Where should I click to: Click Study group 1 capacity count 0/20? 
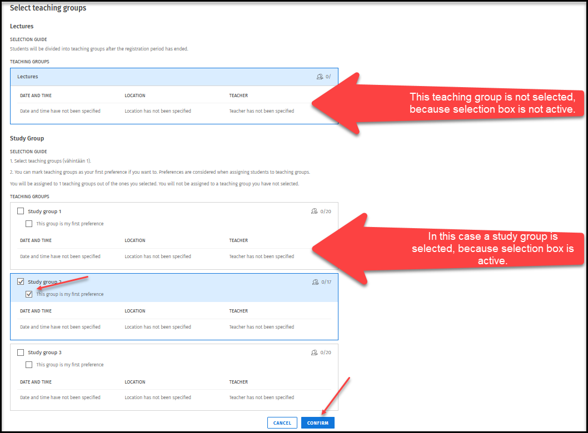click(326, 212)
